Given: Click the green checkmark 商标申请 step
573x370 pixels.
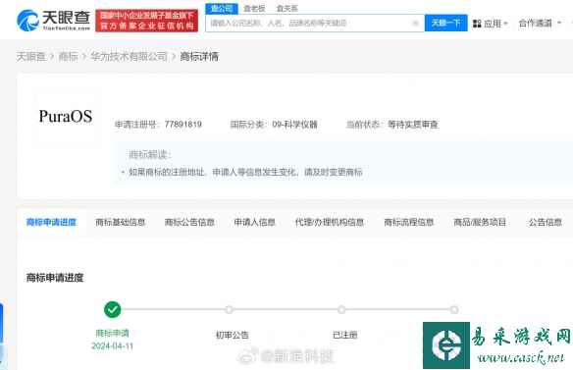Looking at the screenshot, I should click(113, 310).
